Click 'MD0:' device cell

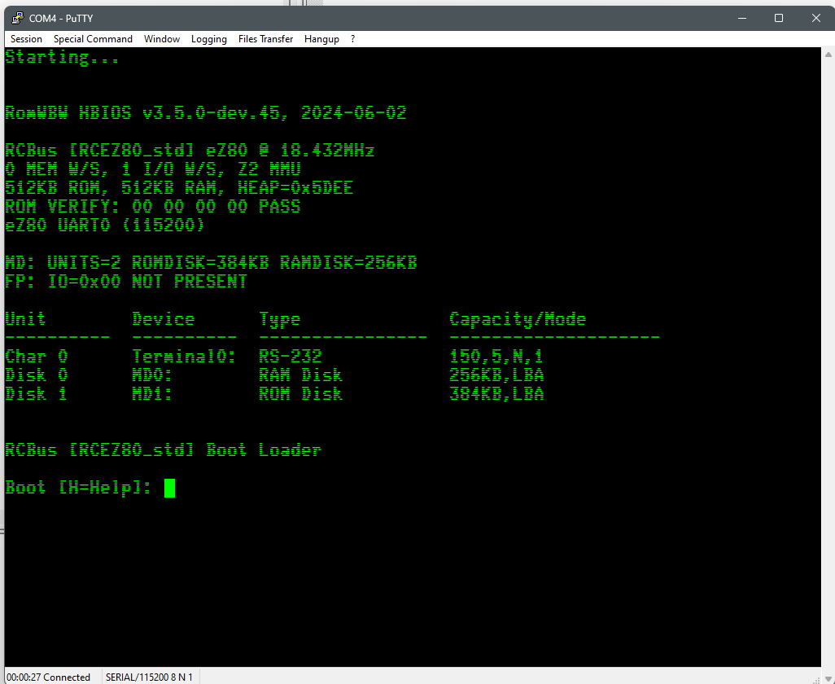coord(152,375)
